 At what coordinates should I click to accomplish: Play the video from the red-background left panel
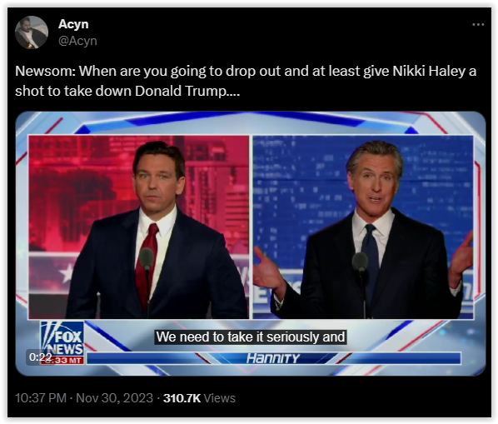(139, 227)
